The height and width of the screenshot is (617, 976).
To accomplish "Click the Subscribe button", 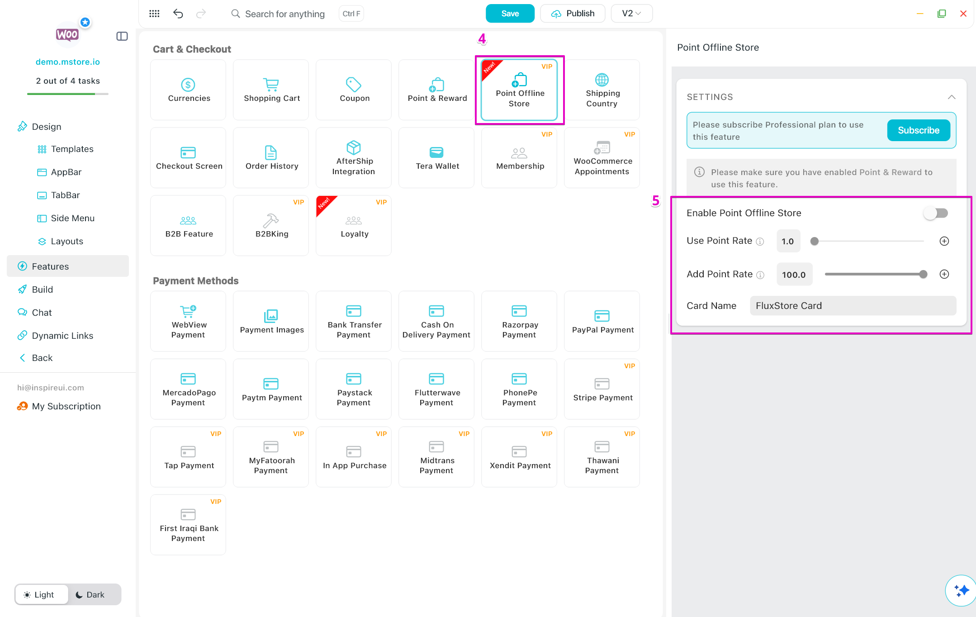I will [x=918, y=130].
